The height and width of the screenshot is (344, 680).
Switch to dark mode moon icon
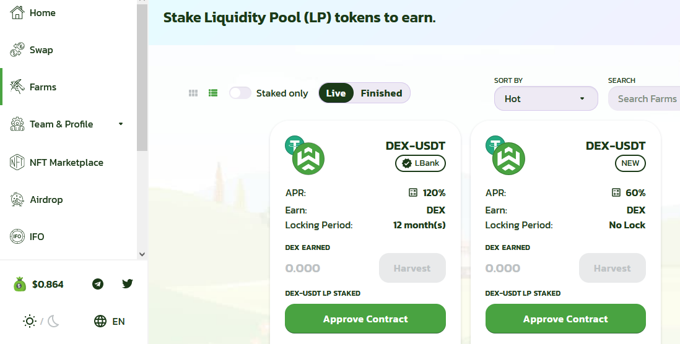pyautogui.click(x=53, y=321)
